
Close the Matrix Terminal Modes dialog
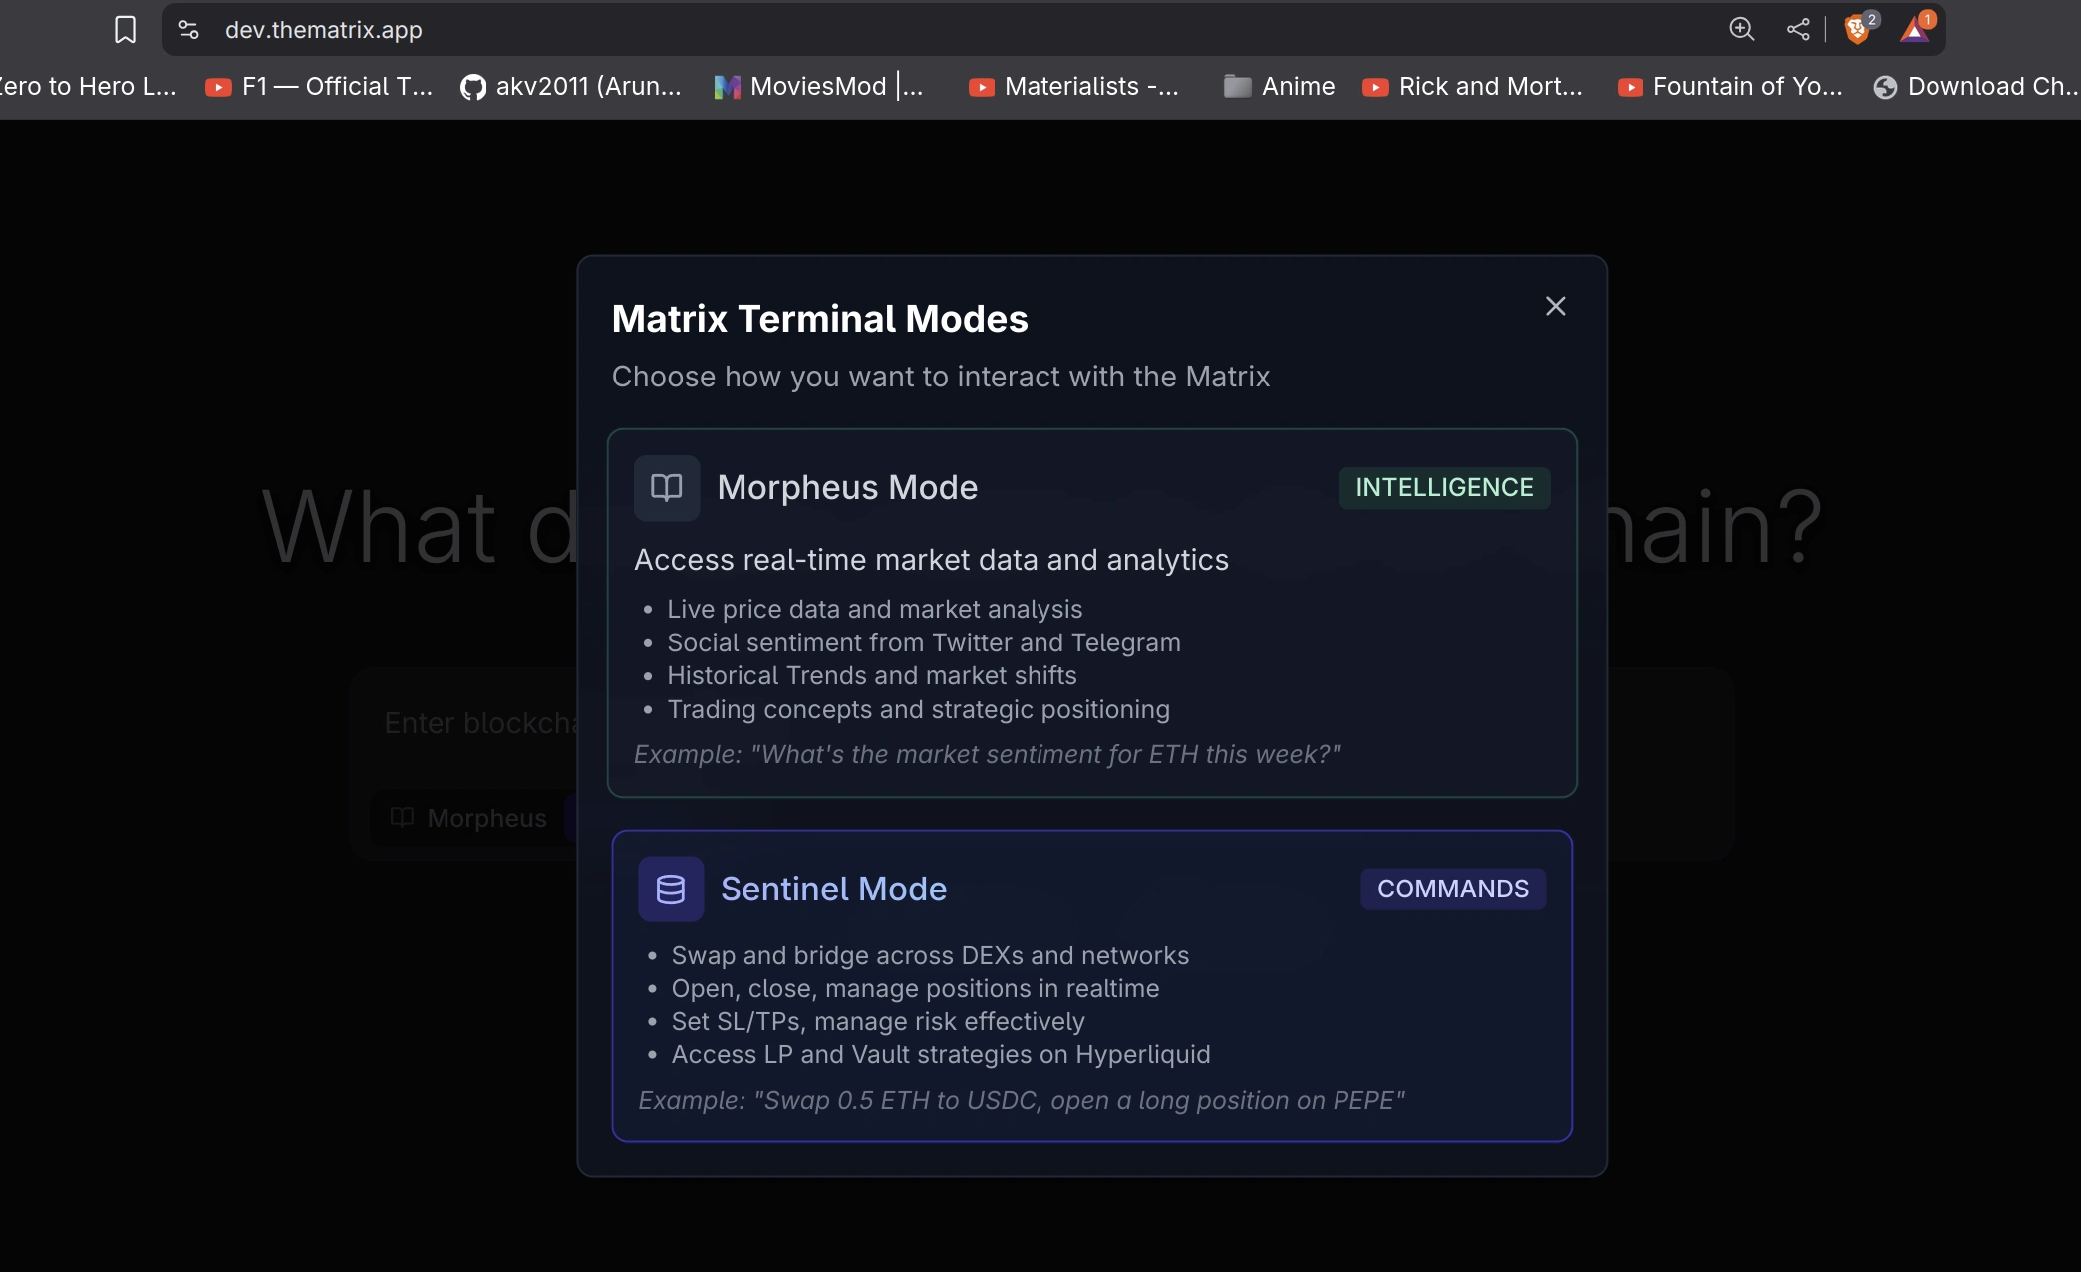(x=1555, y=306)
